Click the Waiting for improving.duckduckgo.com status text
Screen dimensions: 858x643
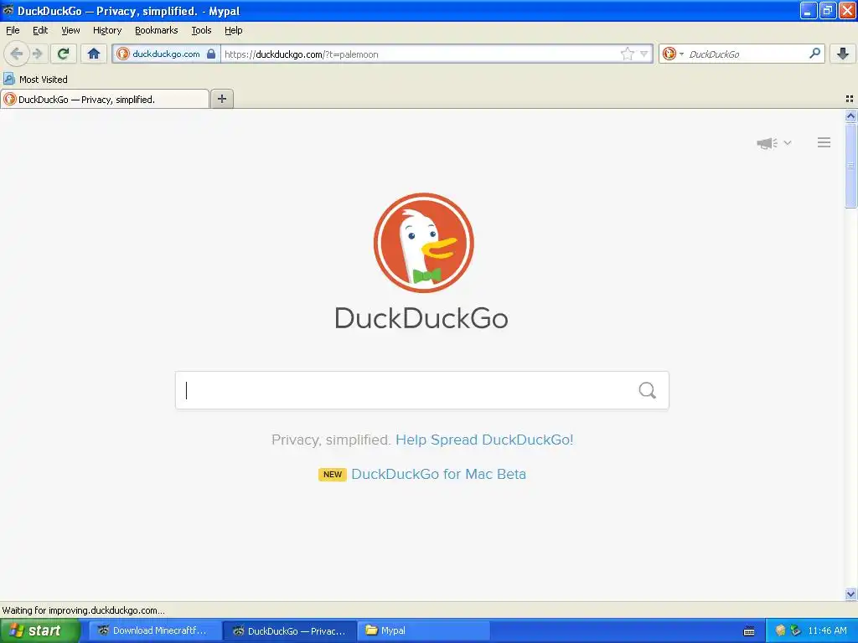coord(83,610)
